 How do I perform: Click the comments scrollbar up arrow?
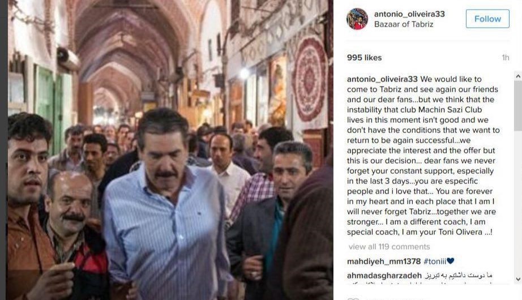coord(518,76)
